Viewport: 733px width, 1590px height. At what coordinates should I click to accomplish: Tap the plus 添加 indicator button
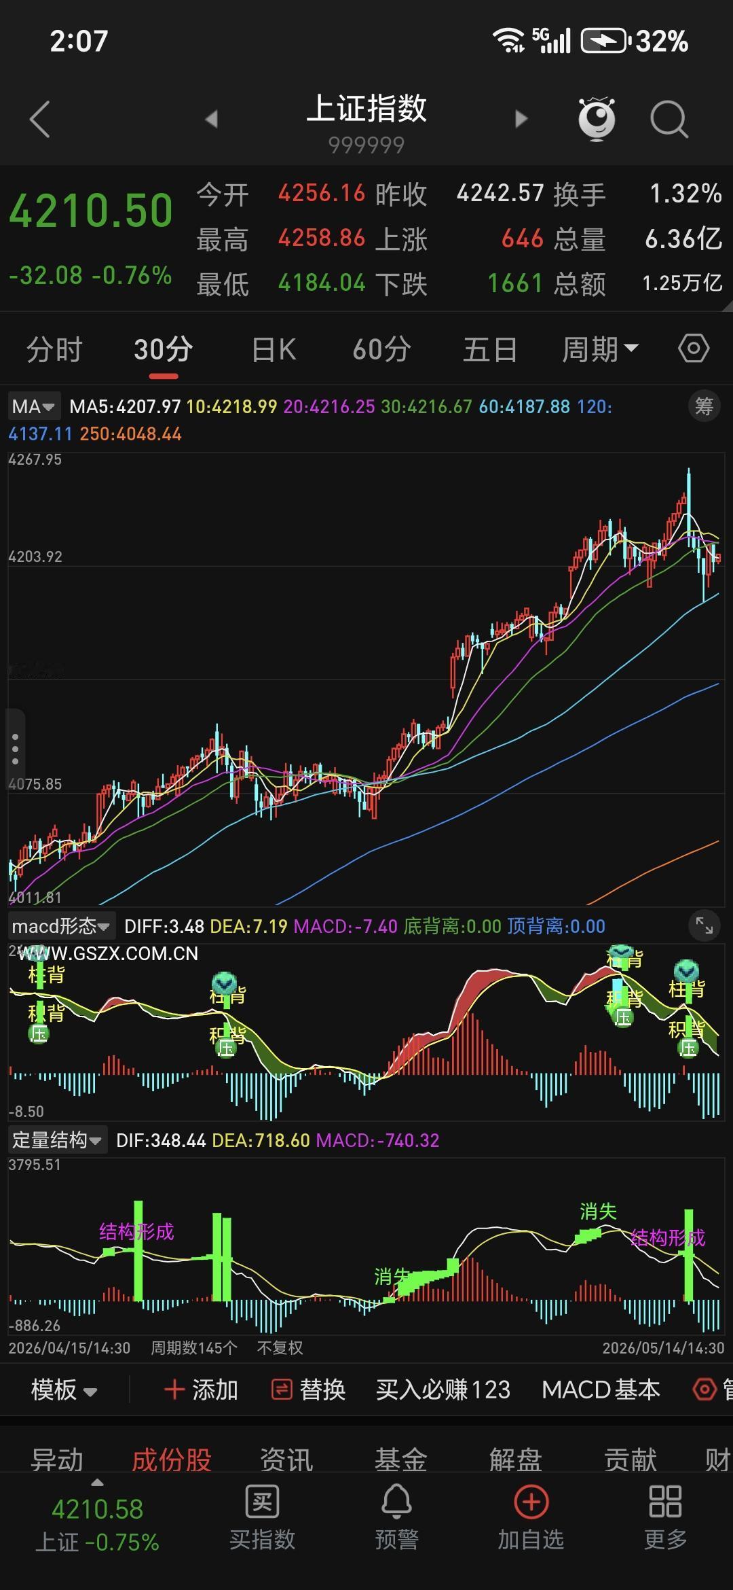[201, 1390]
